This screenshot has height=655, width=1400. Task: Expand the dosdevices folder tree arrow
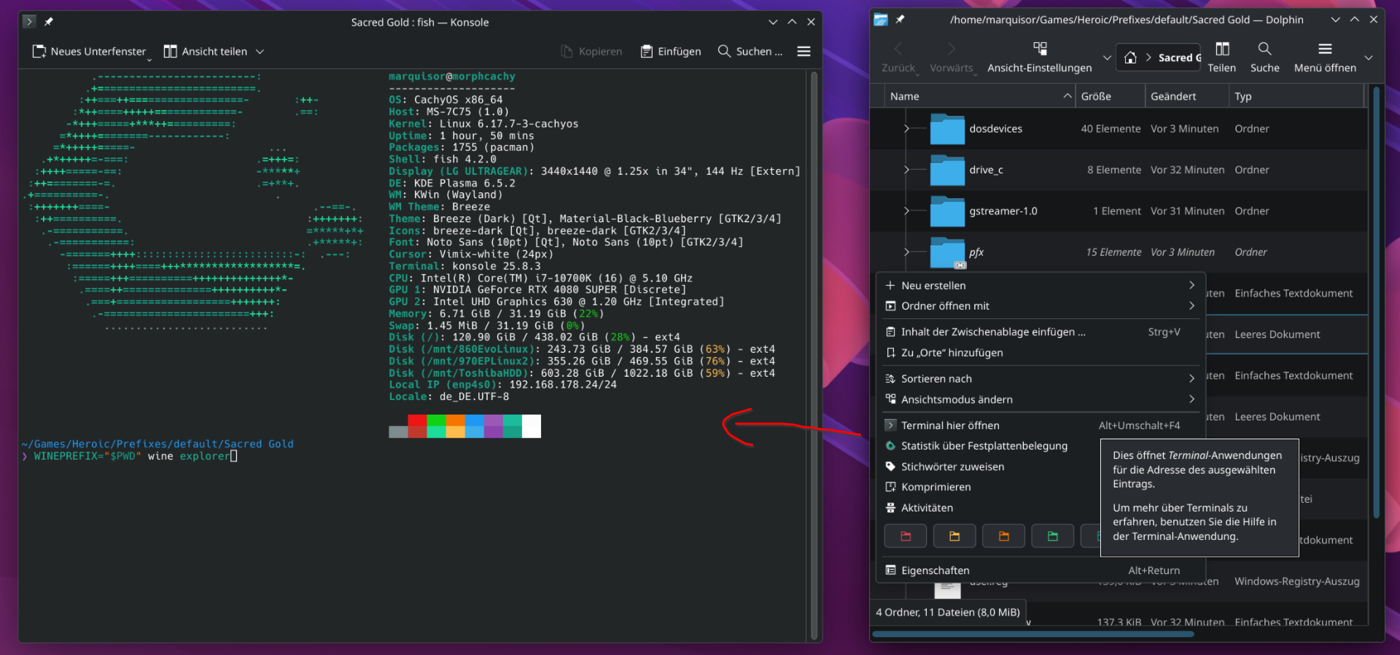click(906, 129)
